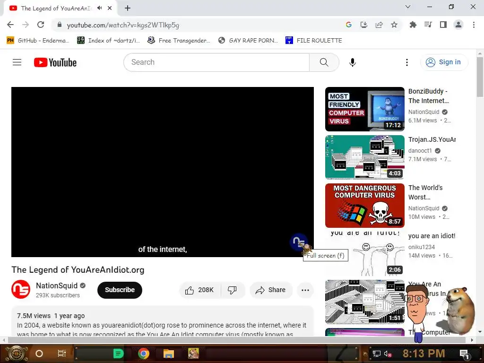Expand the tab search chevron
Viewport: 484px width, 363px height.
coord(408,7)
